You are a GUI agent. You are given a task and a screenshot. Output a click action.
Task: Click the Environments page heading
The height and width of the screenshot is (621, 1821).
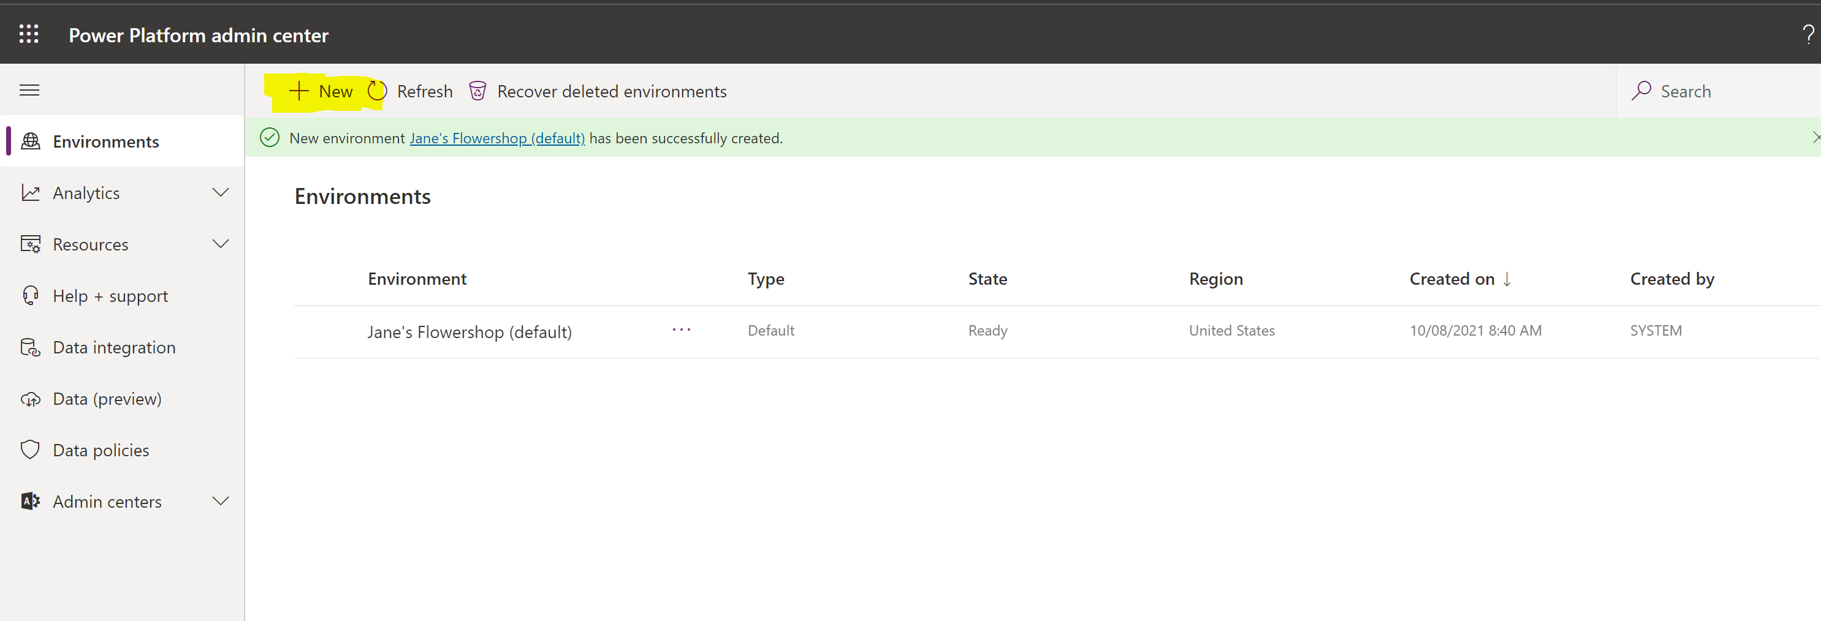click(363, 197)
